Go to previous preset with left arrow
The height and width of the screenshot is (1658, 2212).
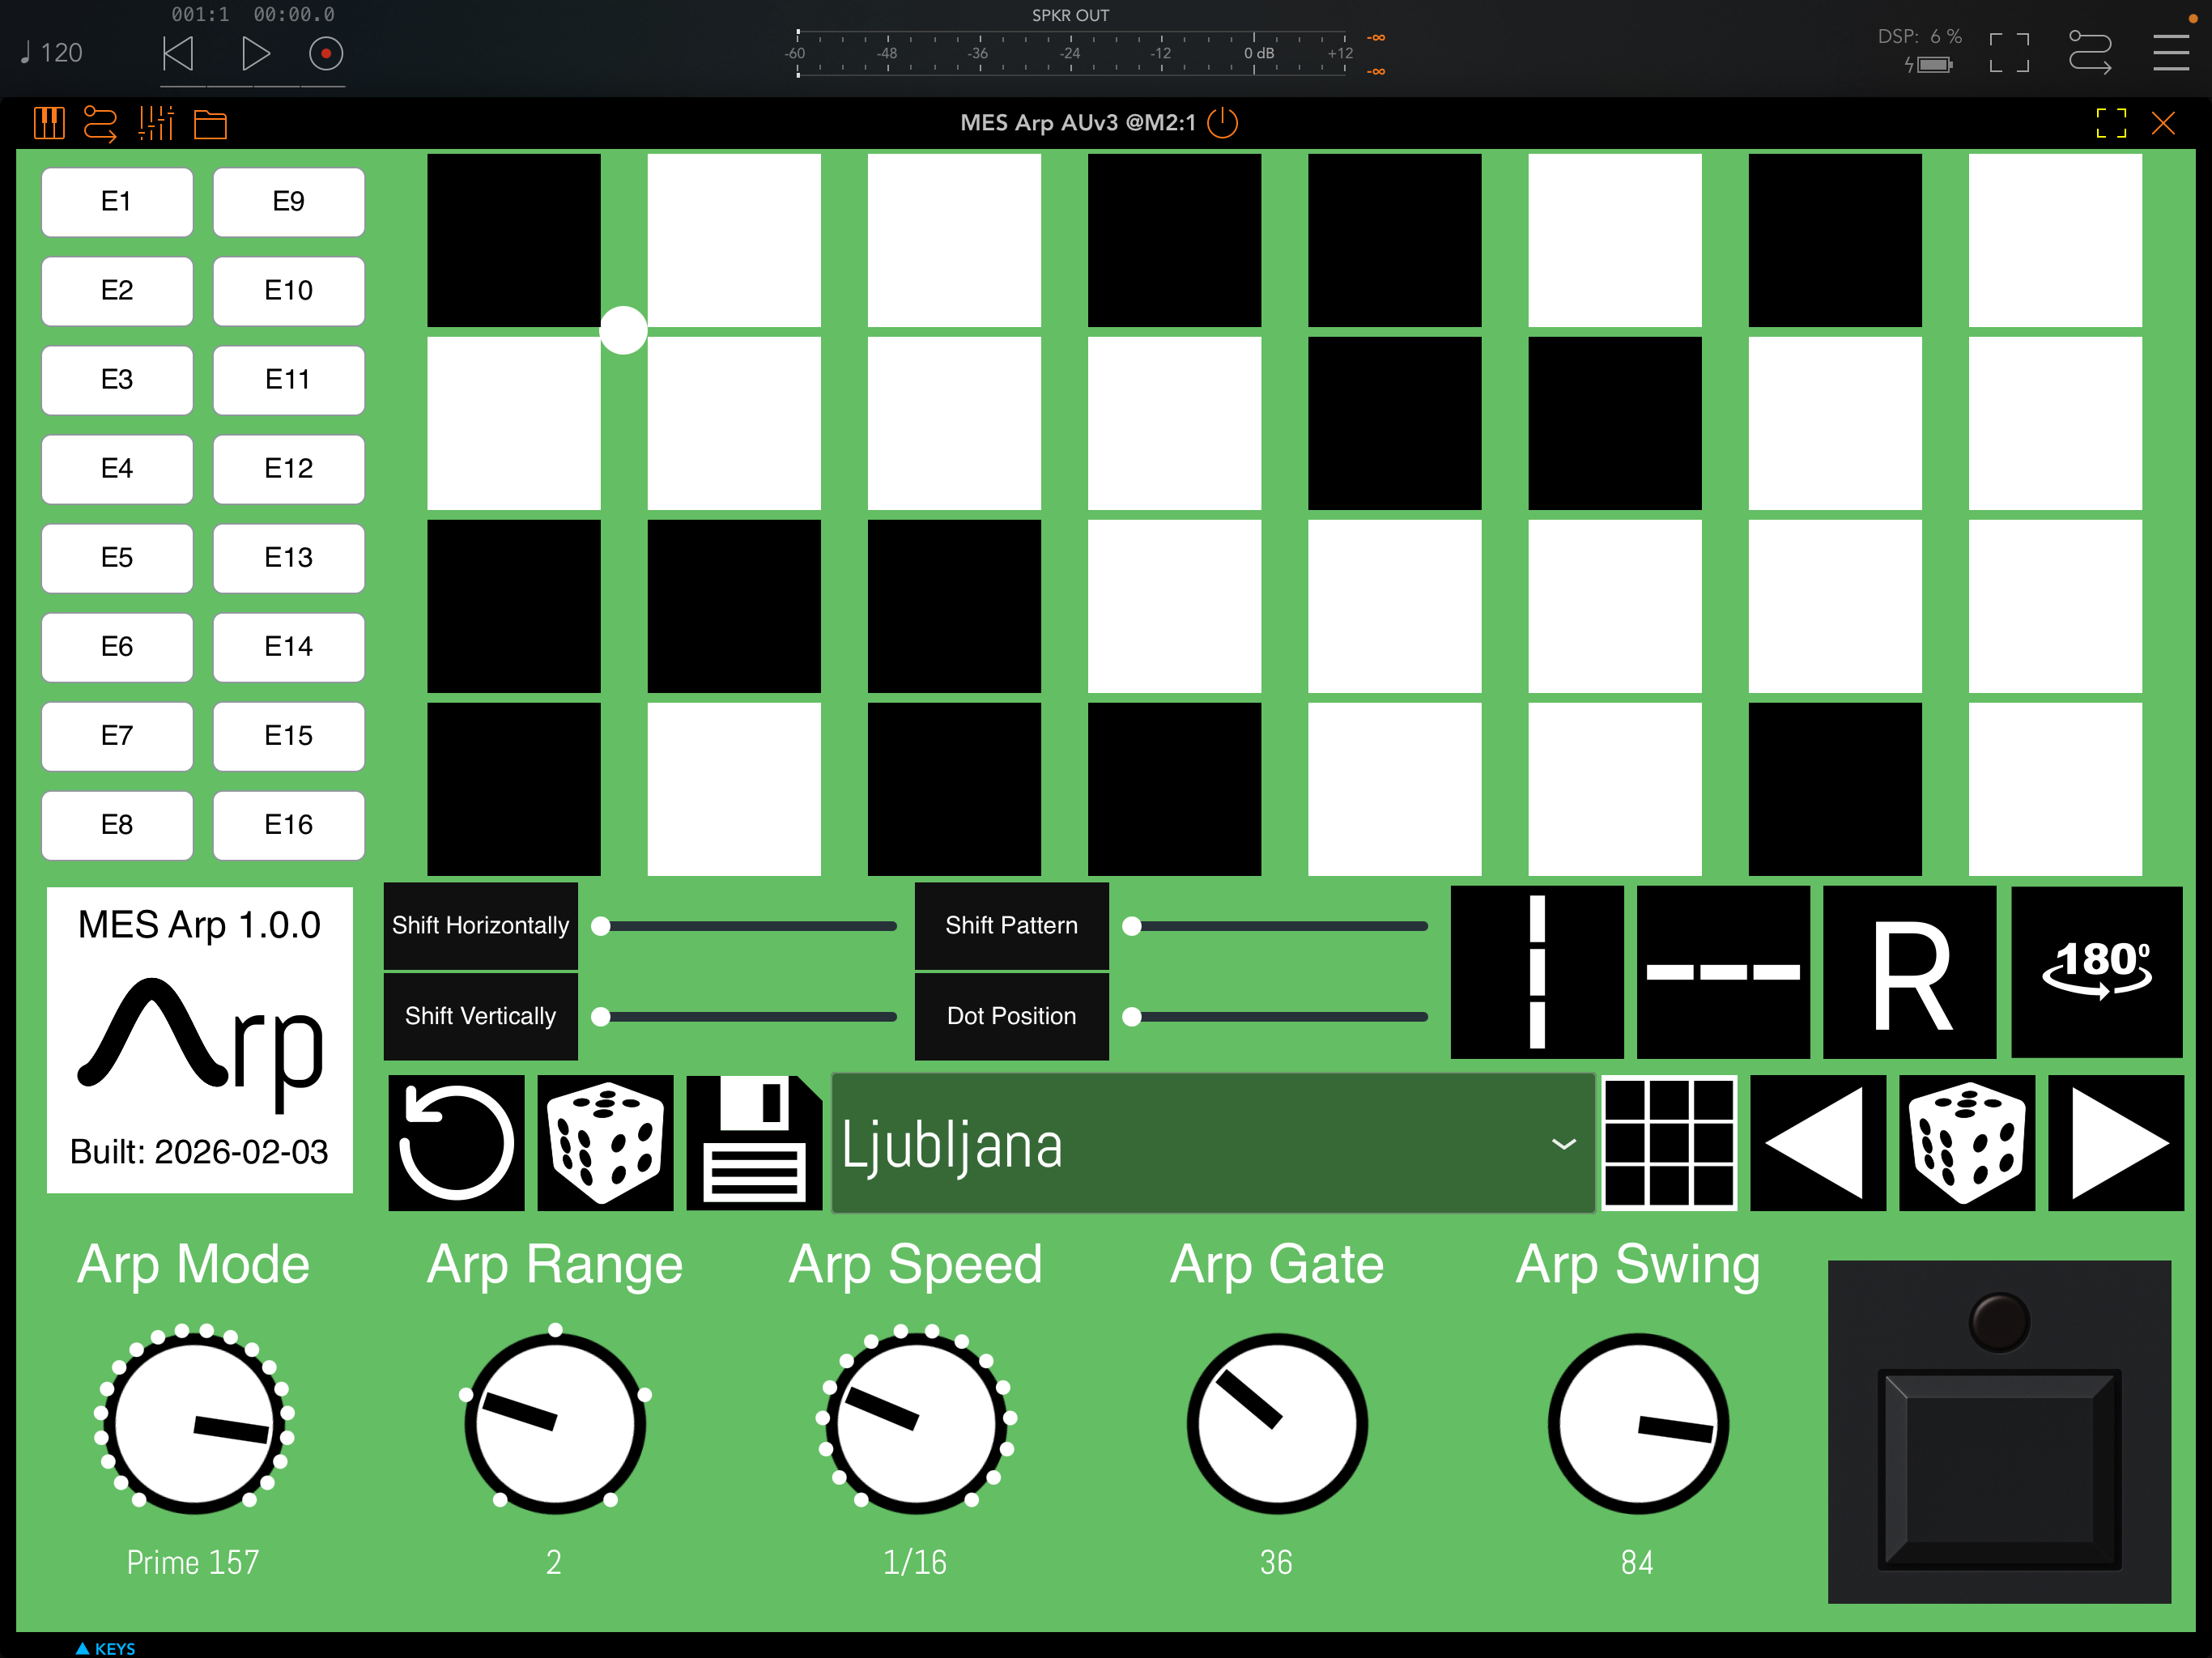1818,1143
